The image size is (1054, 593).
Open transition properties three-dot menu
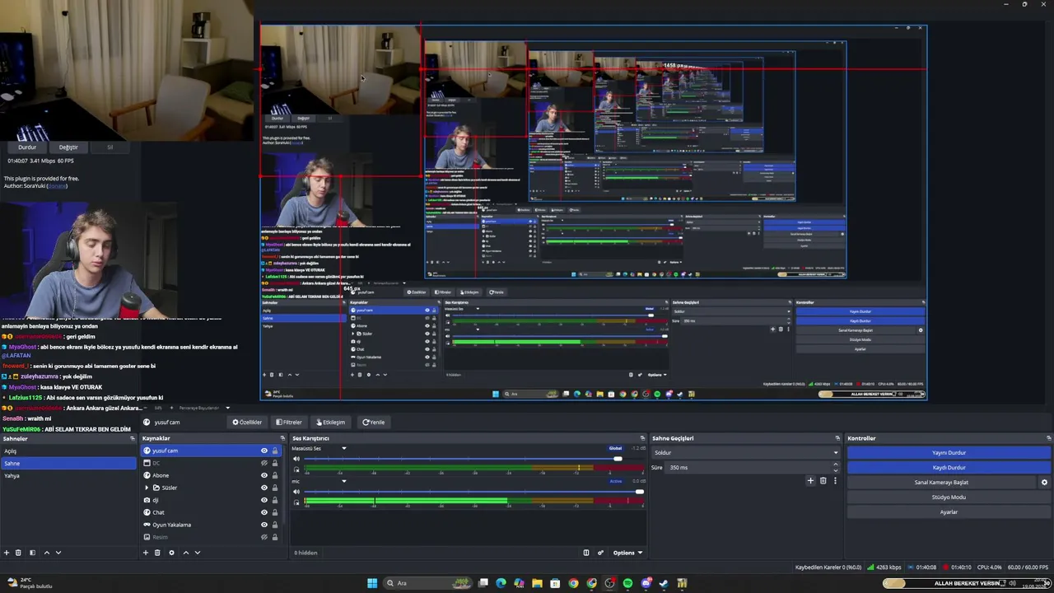click(835, 481)
